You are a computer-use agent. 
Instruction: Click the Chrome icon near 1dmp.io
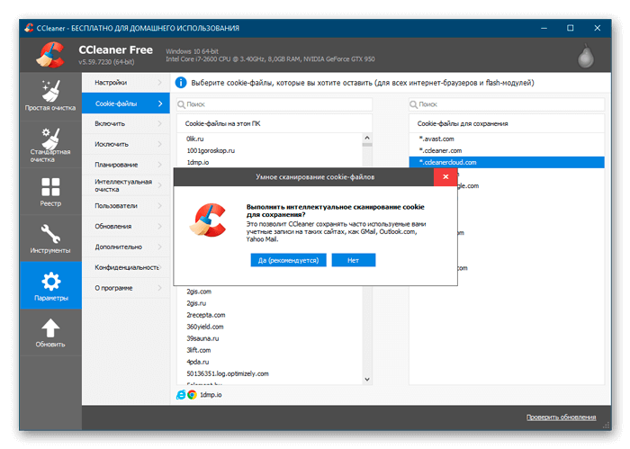pos(192,395)
